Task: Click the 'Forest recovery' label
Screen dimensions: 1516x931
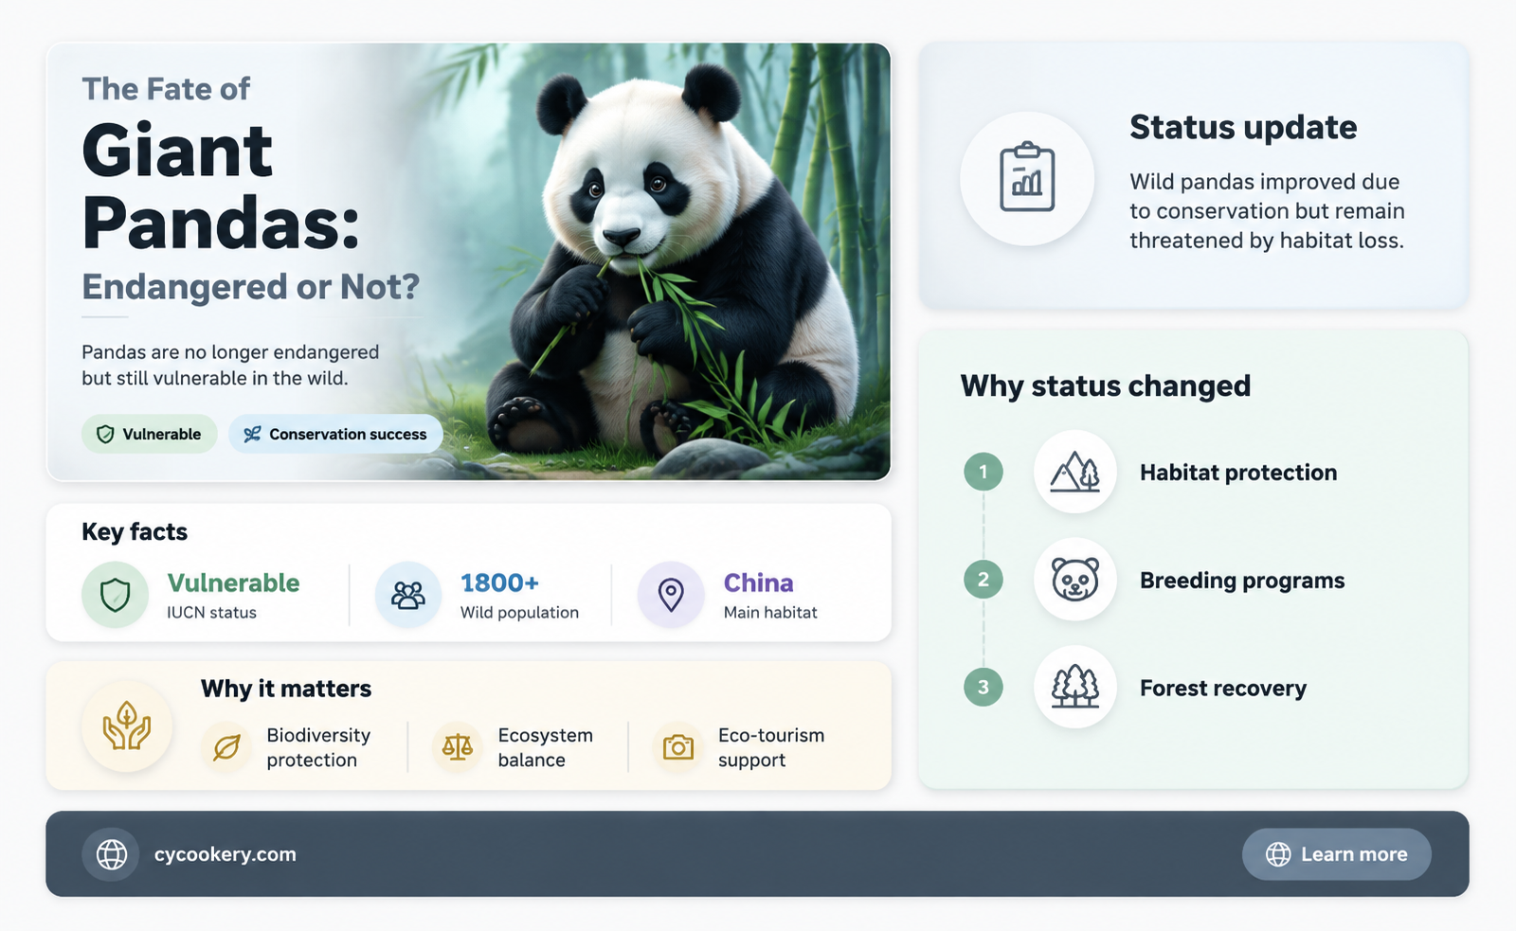Action: tap(1223, 689)
